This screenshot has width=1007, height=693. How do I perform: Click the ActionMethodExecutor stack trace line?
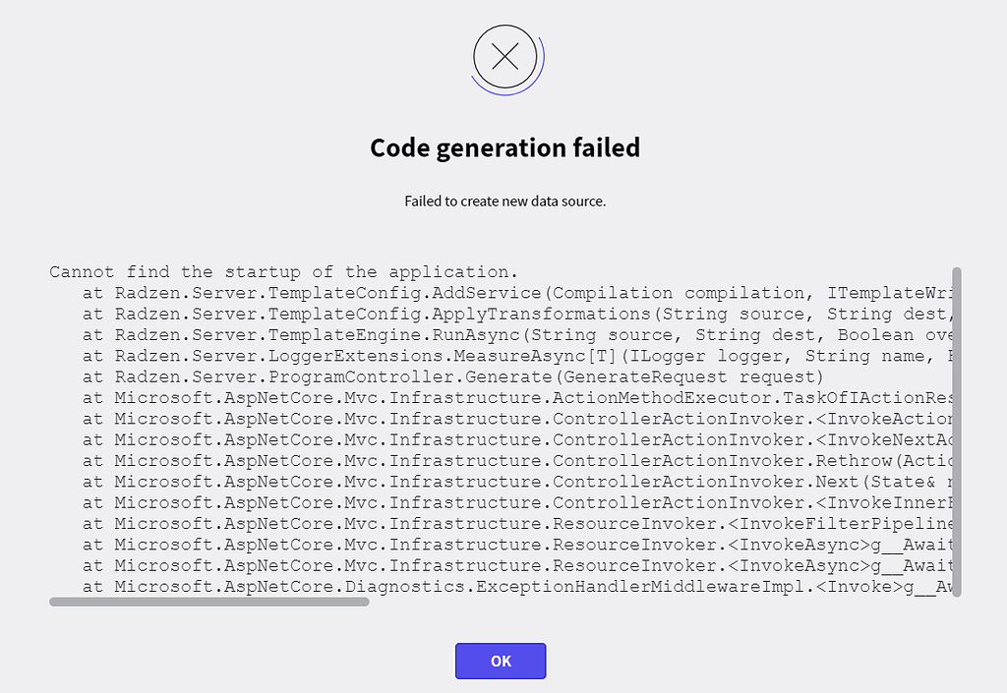[517, 398]
